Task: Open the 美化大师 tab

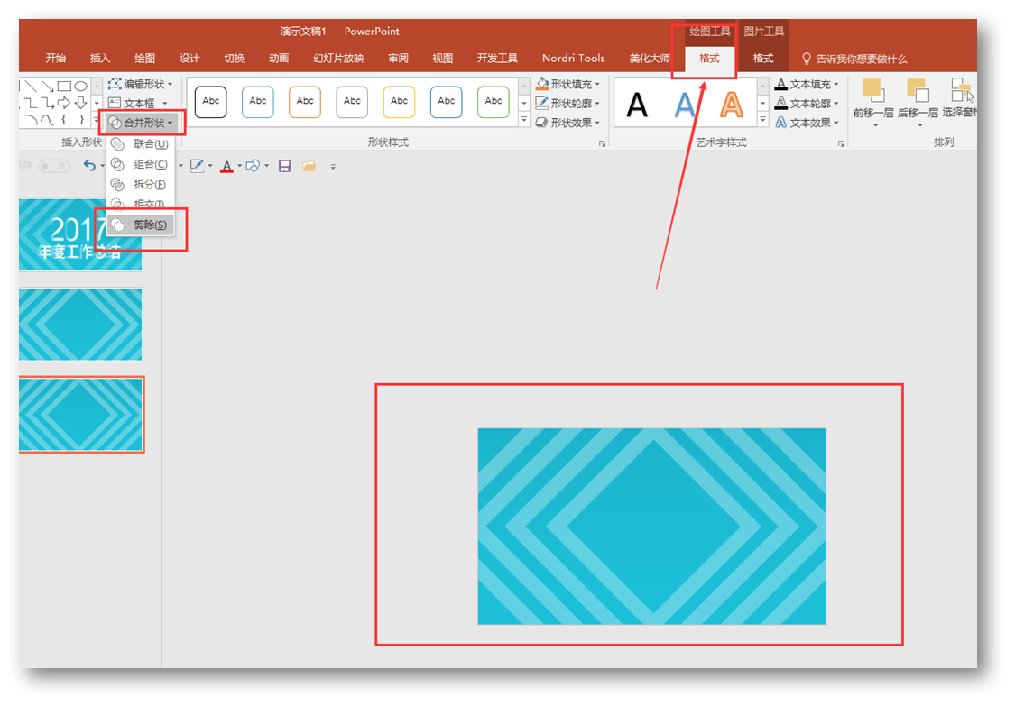Action: coord(650,59)
